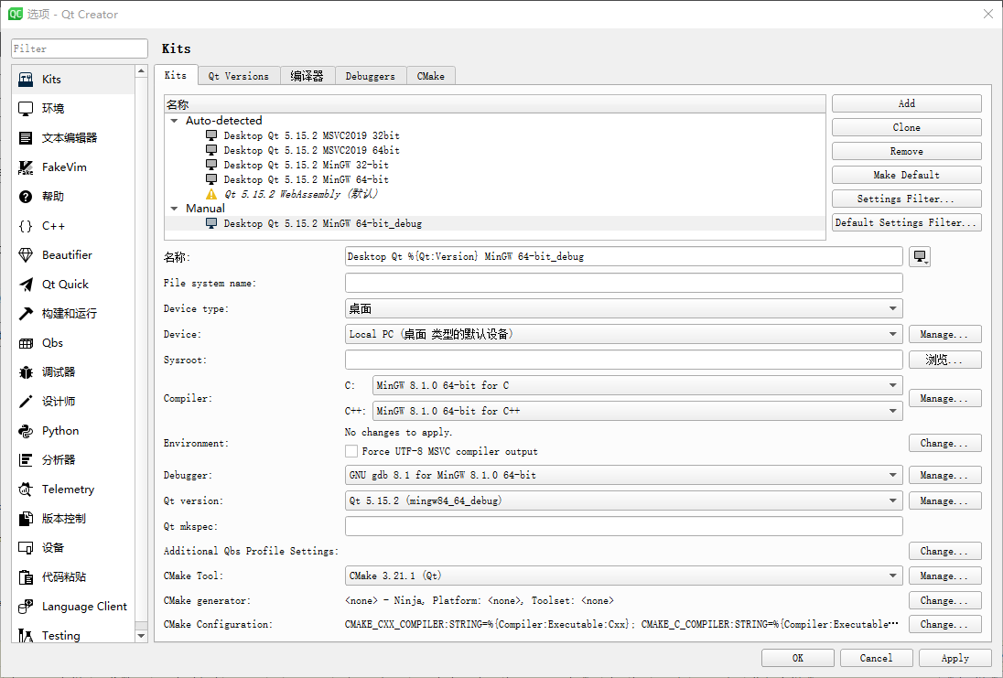Open Settings Filter... button

[906, 199]
